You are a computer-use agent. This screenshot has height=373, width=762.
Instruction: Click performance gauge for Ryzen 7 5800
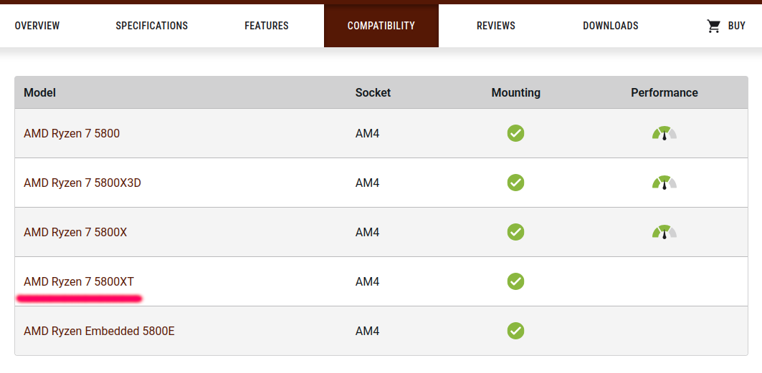[x=665, y=133]
